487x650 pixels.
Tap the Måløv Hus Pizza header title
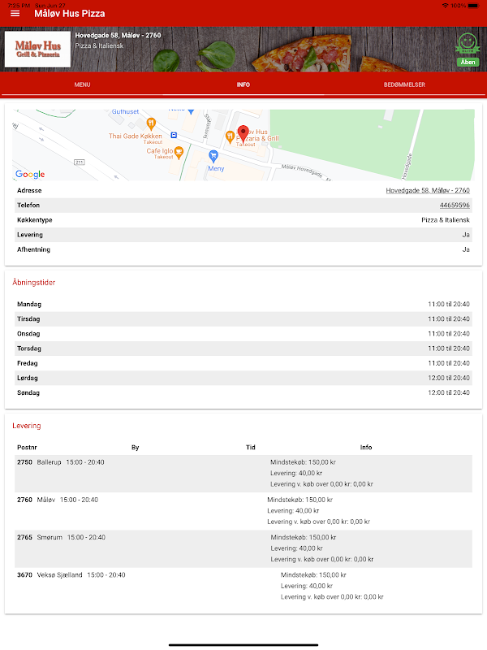click(70, 14)
